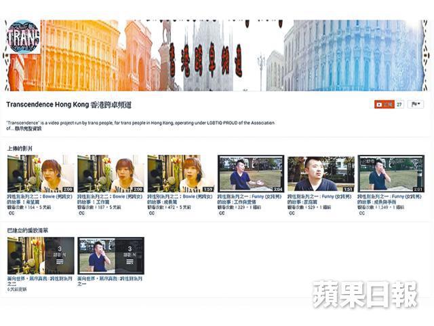Click the 跨性別系列之二 playlist title link
434x326 pixels.
(x=40, y=281)
